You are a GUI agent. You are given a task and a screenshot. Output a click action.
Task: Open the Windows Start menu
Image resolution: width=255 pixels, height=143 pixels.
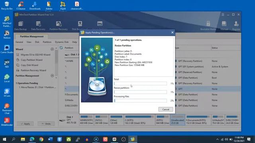[4, 139]
